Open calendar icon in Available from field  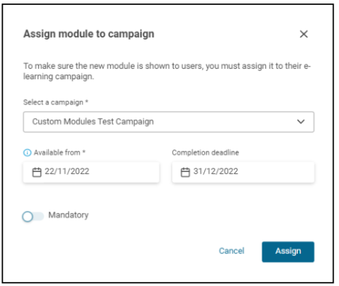pyautogui.click(x=37, y=172)
